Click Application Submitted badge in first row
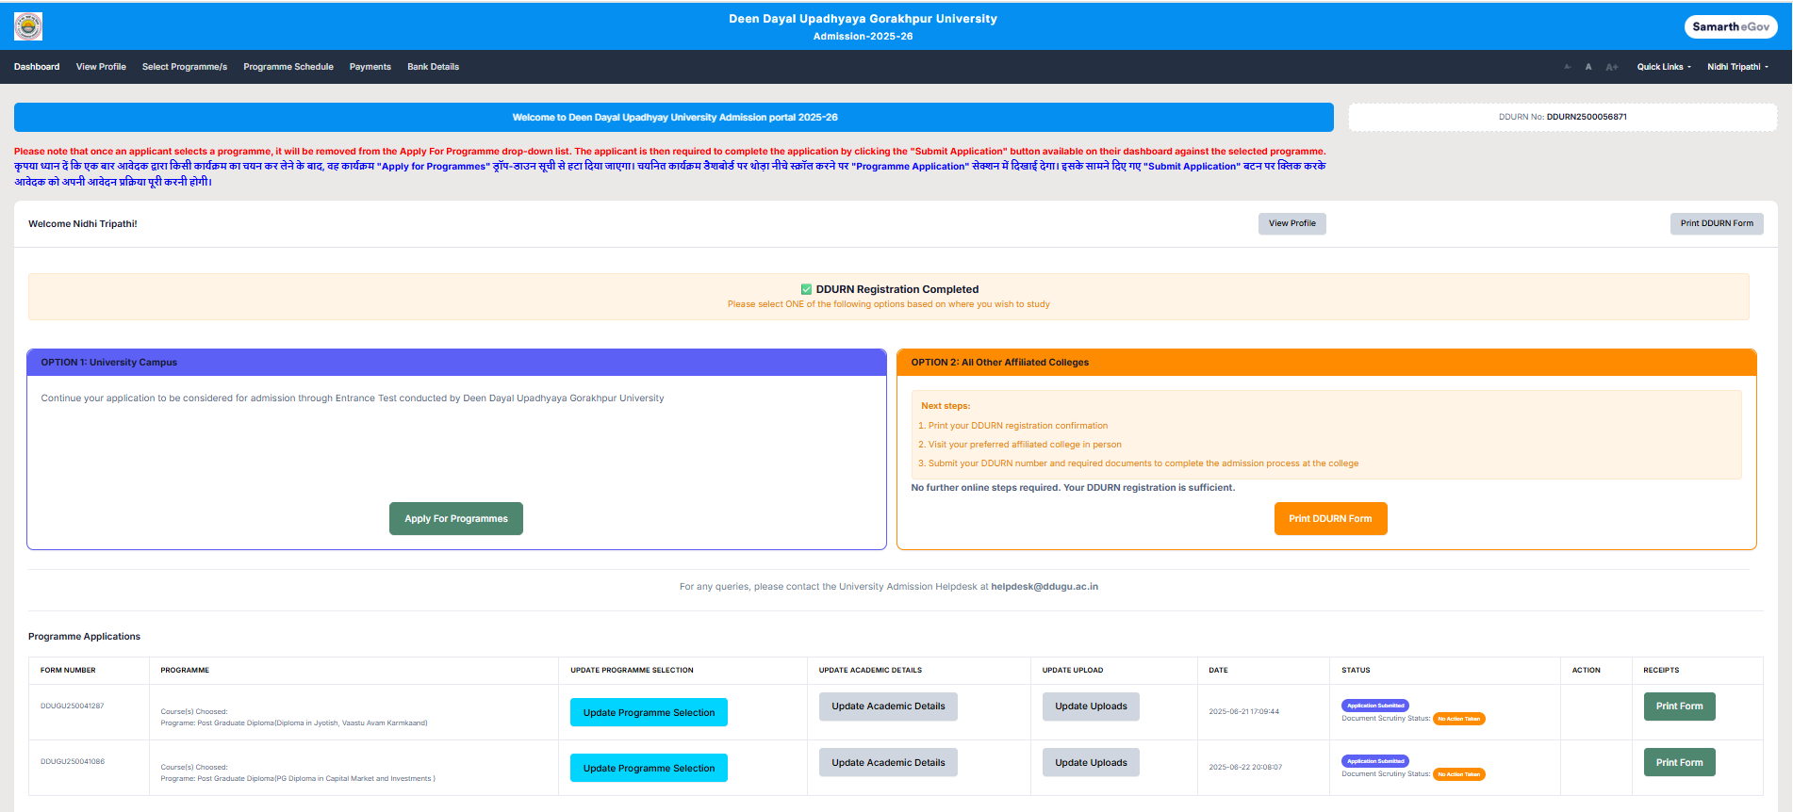Viewport: 1793px width, 812px height. point(1375,706)
